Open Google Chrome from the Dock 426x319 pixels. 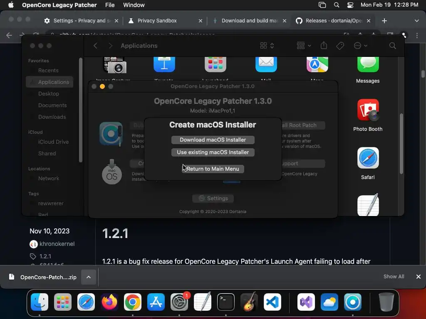133,302
